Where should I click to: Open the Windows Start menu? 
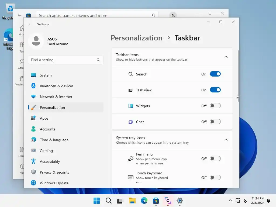[x=97, y=201]
